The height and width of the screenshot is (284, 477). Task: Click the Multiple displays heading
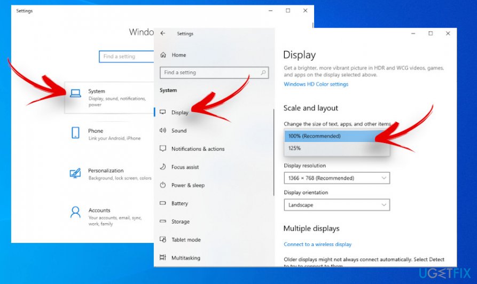(x=311, y=228)
